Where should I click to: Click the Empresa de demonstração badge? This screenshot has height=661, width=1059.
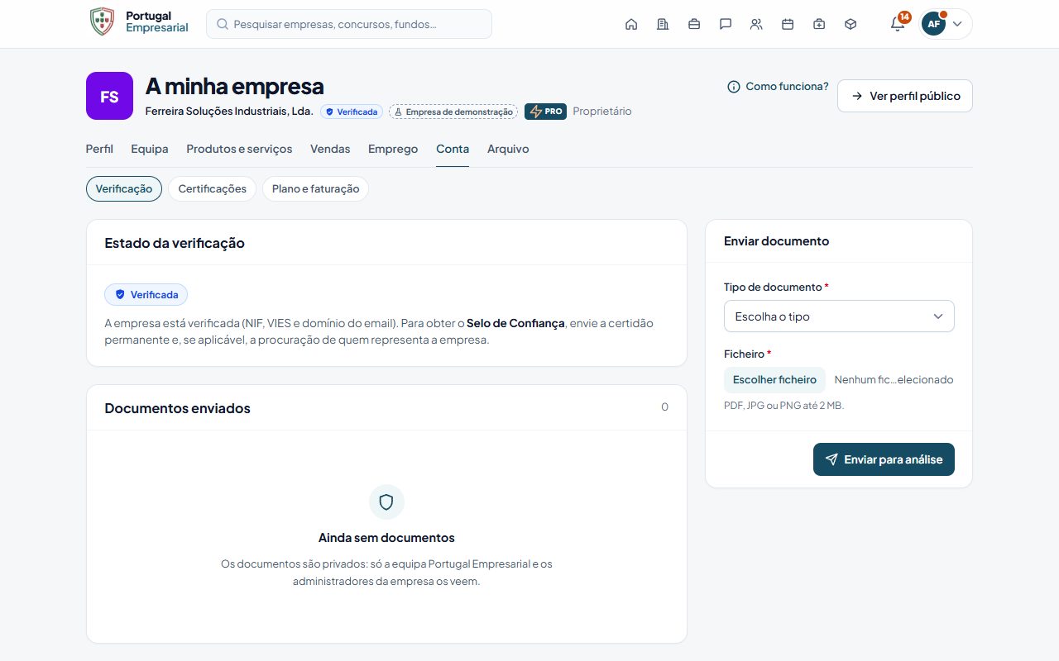click(x=453, y=112)
